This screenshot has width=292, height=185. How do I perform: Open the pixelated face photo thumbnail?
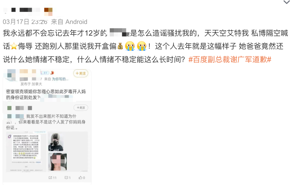click(x=57, y=162)
